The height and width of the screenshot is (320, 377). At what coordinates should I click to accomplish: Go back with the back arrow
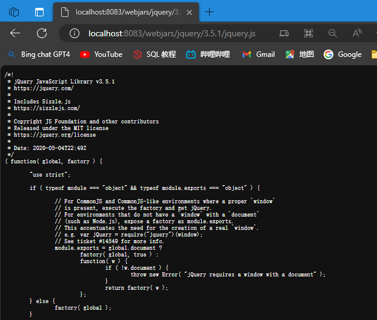point(15,33)
